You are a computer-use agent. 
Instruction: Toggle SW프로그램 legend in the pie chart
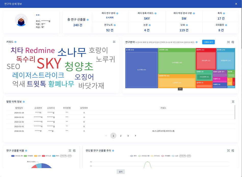click(x=17, y=156)
